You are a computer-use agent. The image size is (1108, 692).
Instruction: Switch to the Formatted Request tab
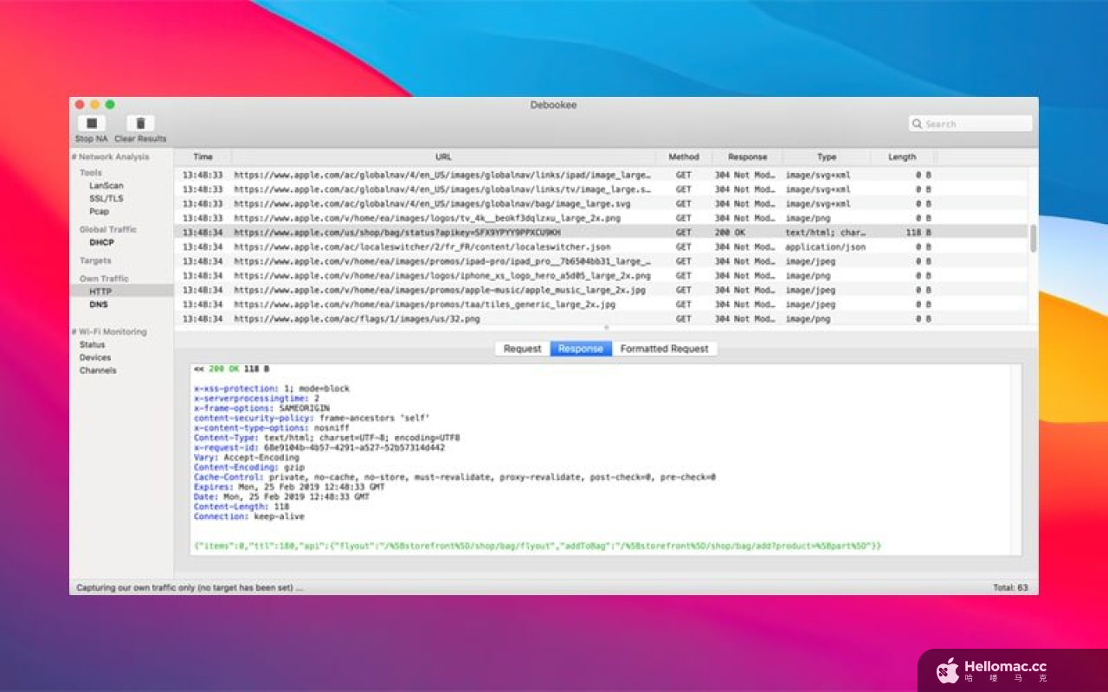click(x=664, y=349)
